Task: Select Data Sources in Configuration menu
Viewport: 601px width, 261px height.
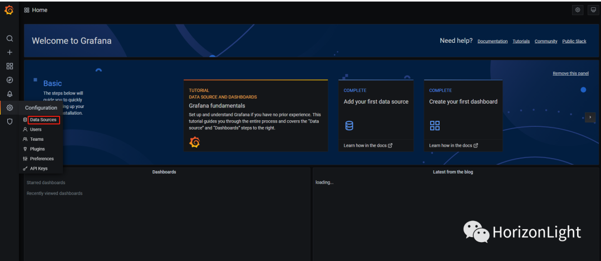Action: pyautogui.click(x=43, y=120)
